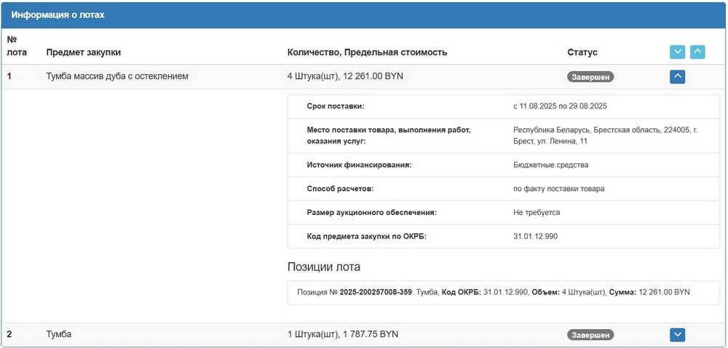
Task: Collapse lot 1 details using its chevron
Action: point(677,76)
